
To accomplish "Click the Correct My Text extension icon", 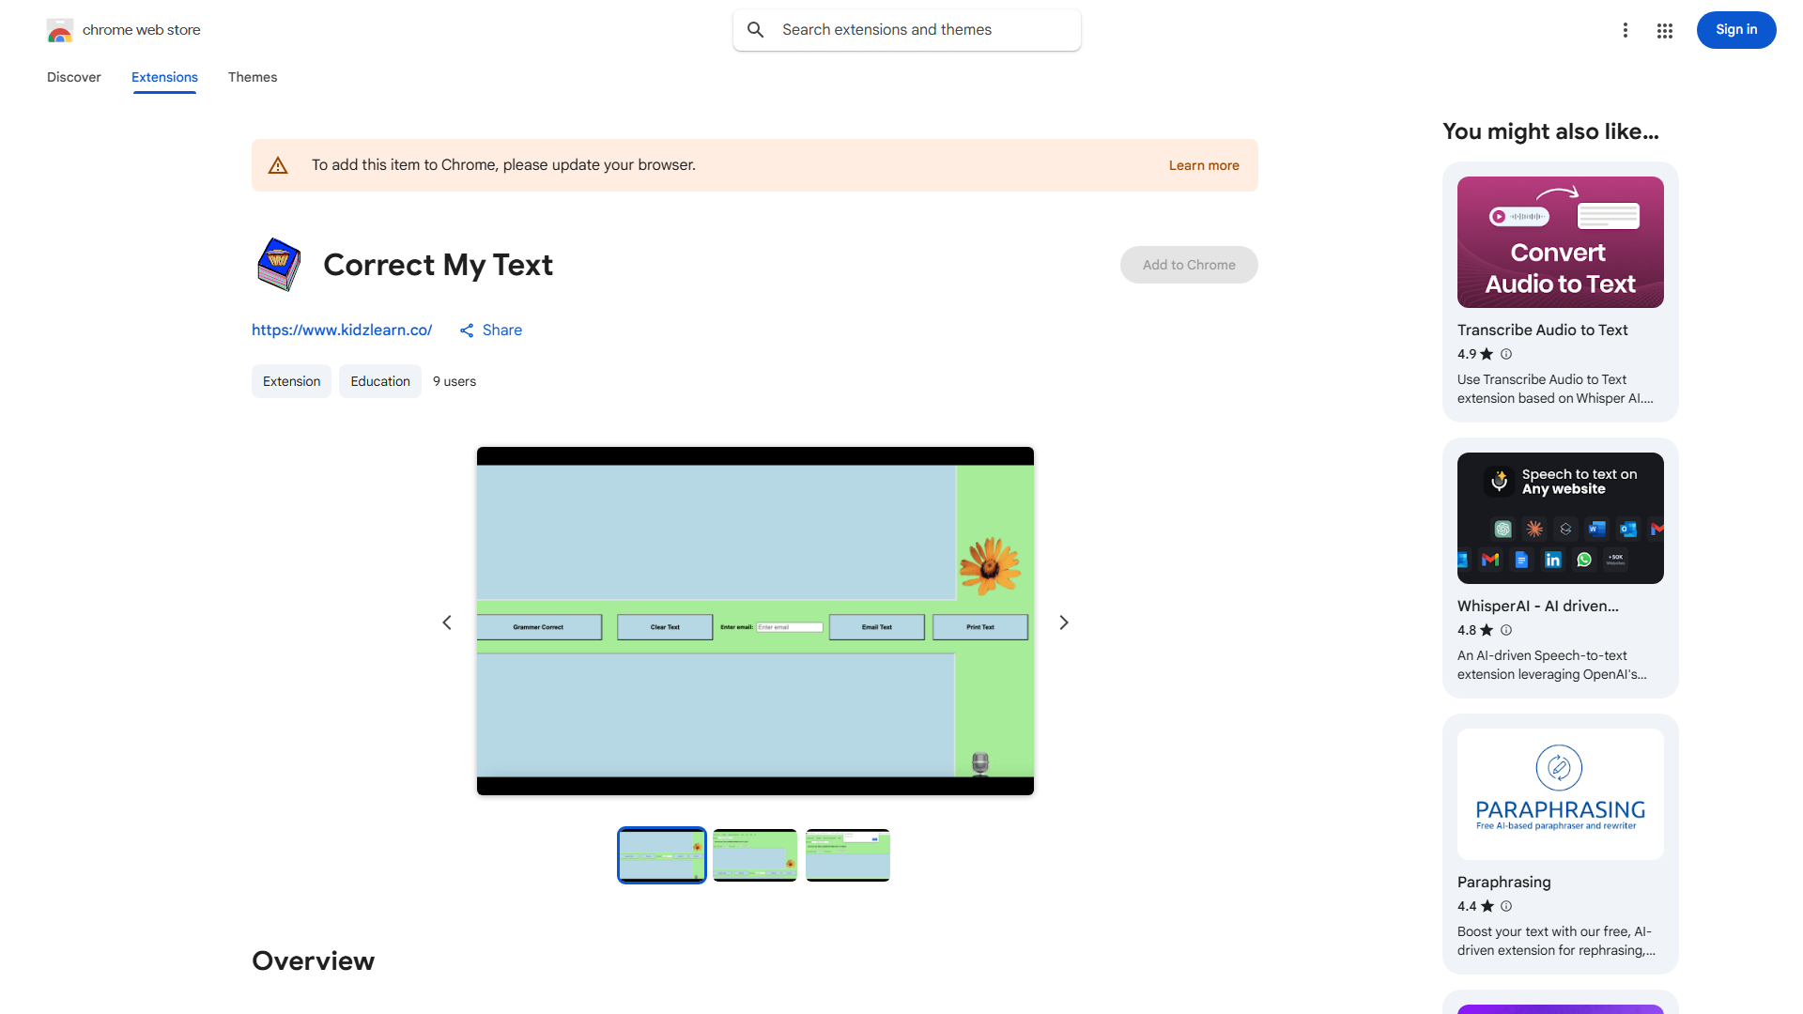I will (x=279, y=265).
